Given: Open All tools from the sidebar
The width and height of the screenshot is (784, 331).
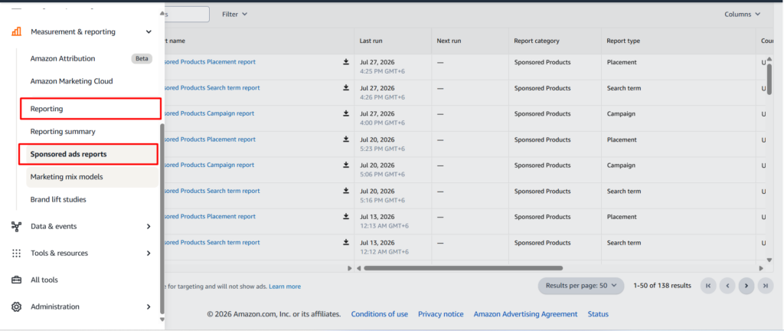Looking at the screenshot, I should tap(44, 280).
